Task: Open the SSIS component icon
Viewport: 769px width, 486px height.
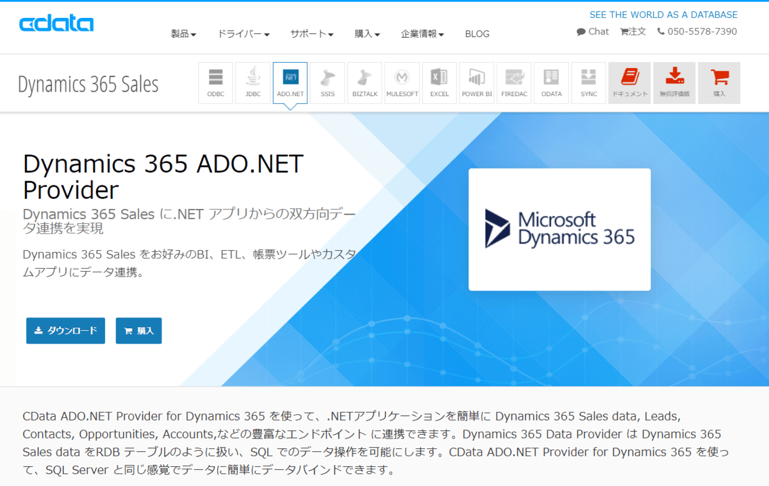Action: [x=327, y=83]
